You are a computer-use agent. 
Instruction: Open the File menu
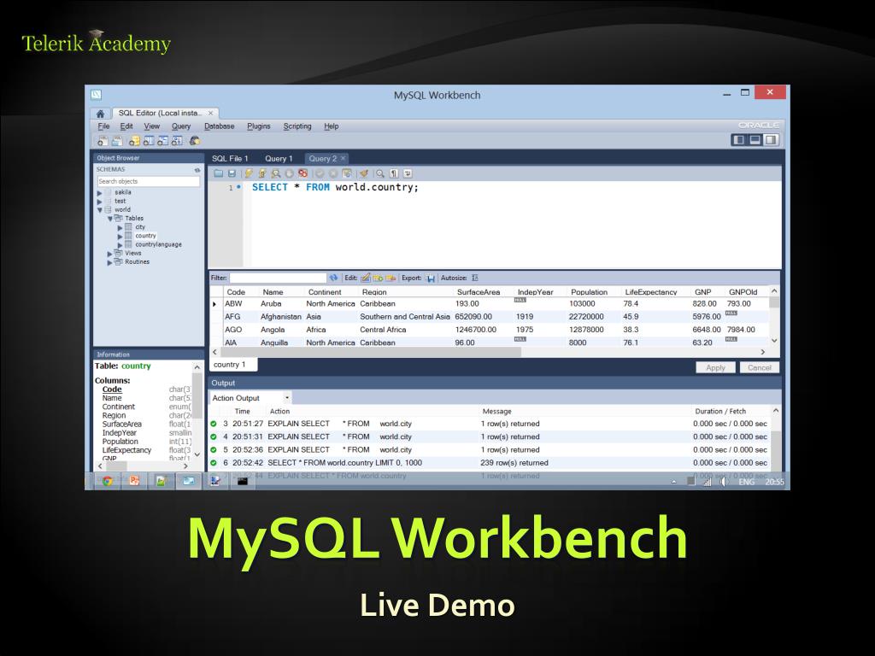(x=103, y=126)
